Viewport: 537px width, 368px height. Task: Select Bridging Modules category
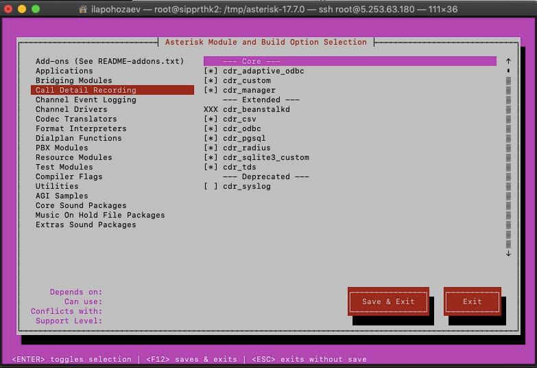[x=73, y=80]
